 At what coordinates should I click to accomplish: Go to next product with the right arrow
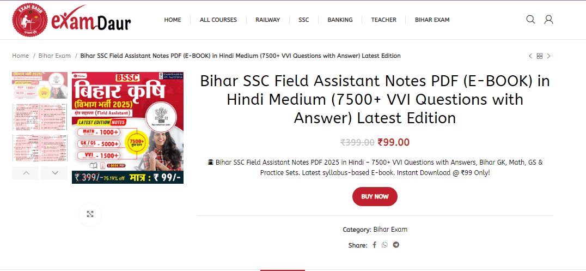pyautogui.click(x=548, y=56)
